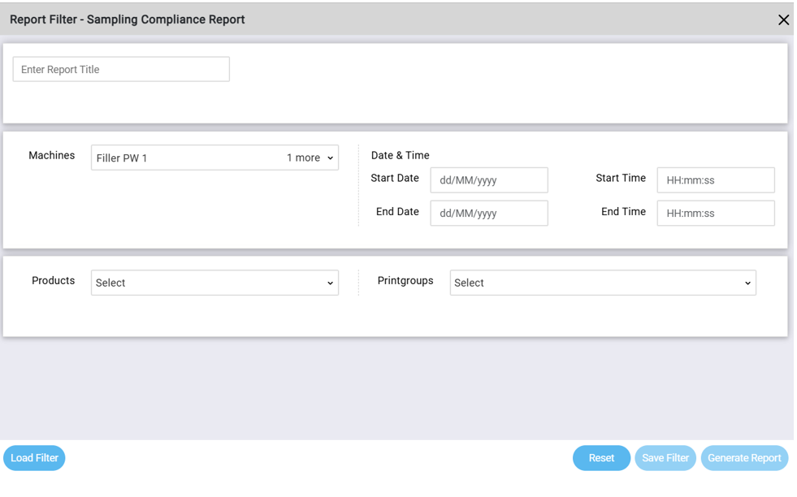This screenshot has height=497, width=797.
Task: Close the Report Filter dialog
Action: (x=783, y=20)
